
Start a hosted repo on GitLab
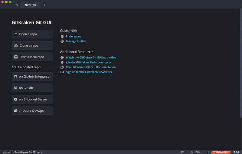point(32,88)
